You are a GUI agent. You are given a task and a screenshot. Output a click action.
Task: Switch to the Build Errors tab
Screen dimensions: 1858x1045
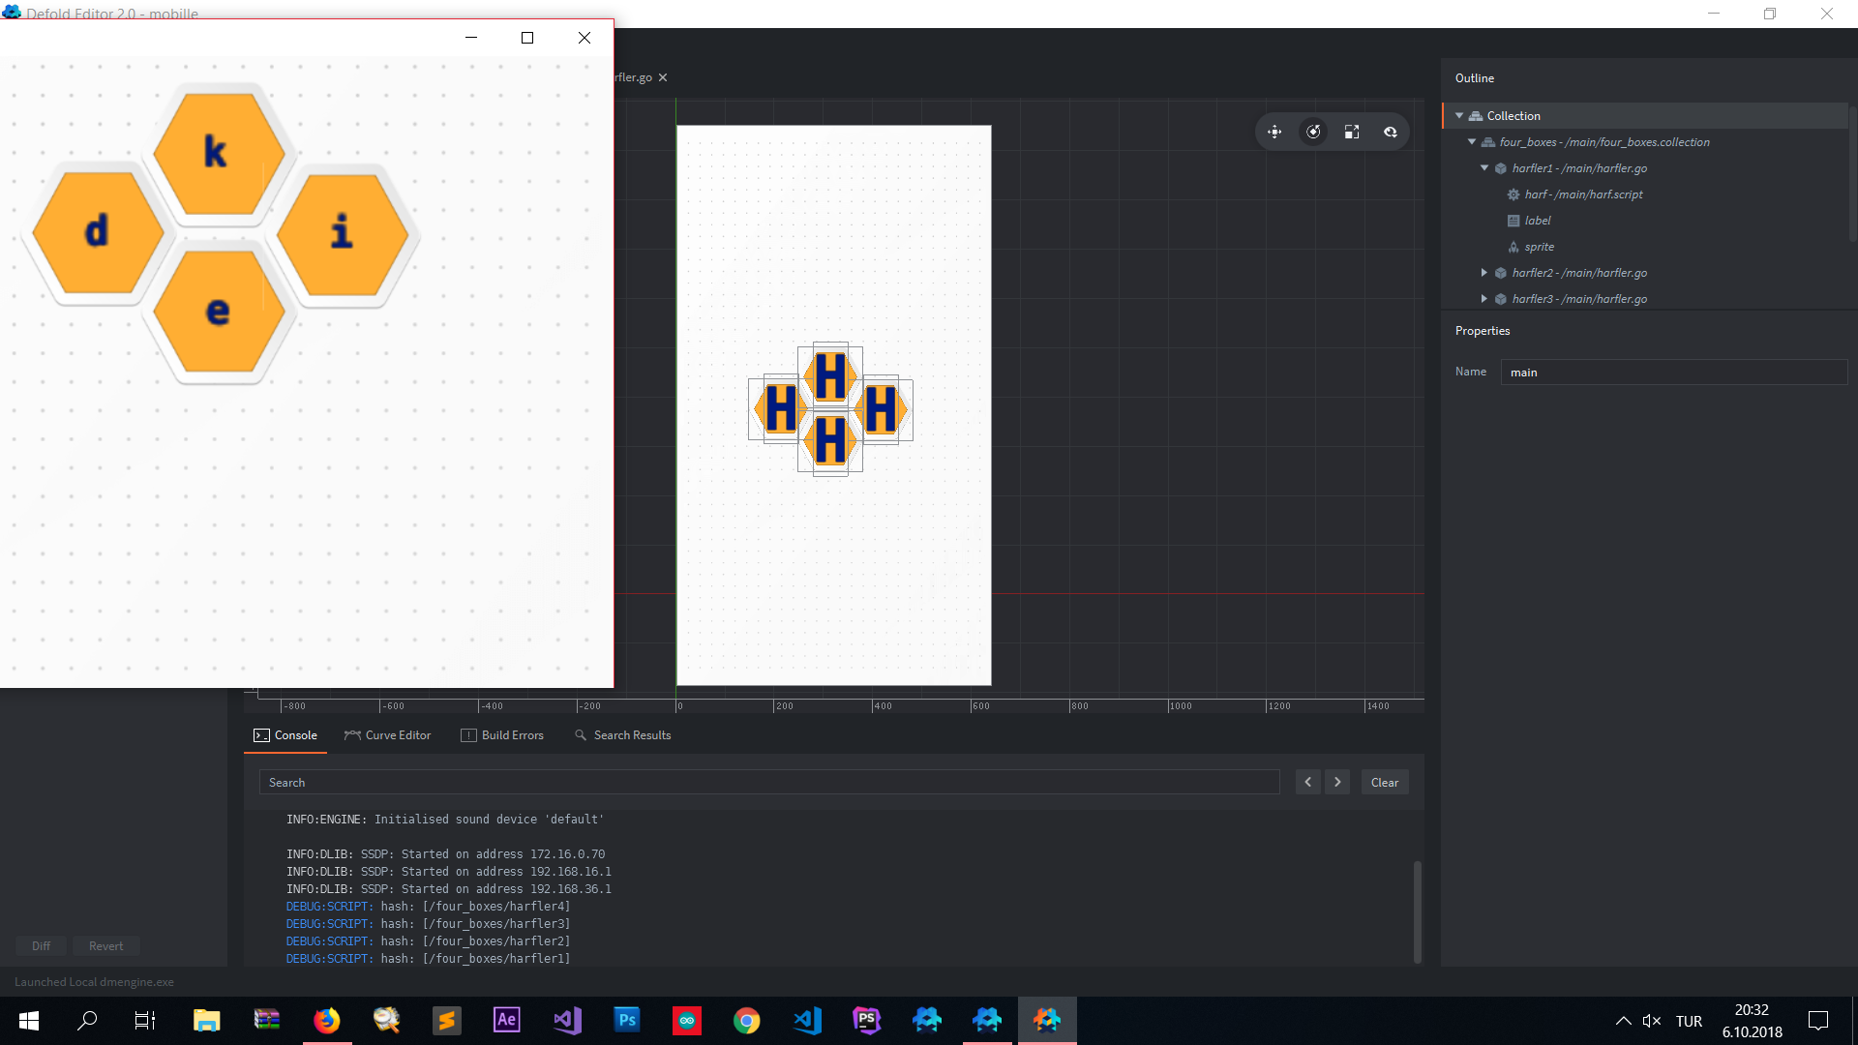(502, 735)
